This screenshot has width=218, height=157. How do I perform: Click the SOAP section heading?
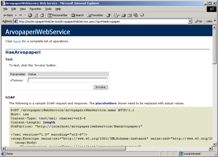(x=10, y=97)
